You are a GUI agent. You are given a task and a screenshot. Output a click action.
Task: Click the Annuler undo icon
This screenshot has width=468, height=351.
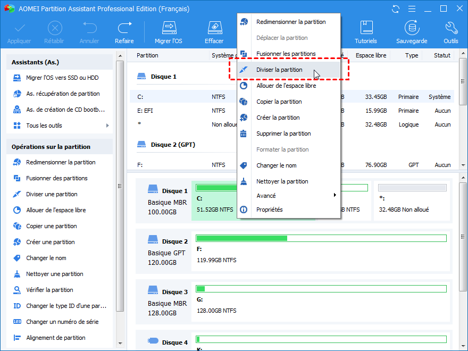pyautogui.click(x=89, y=28)
